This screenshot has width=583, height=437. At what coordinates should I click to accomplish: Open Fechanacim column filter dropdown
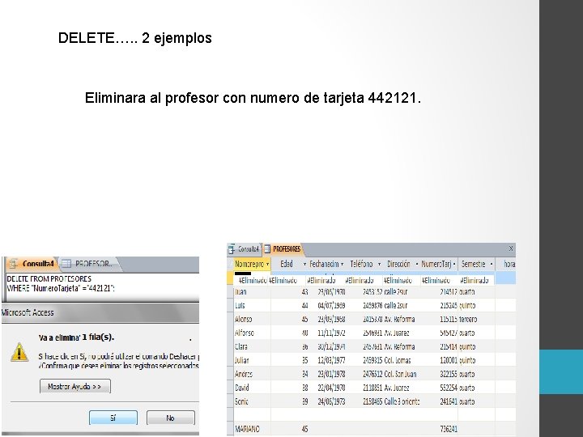pyautogui.click(x=342, y=264)
